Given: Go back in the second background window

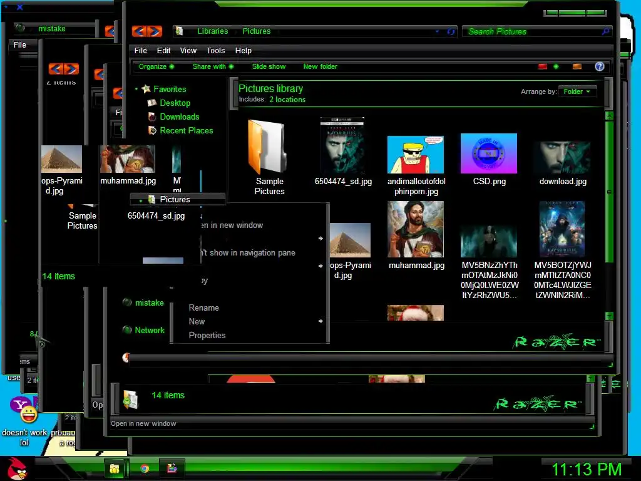Looking at the screenshot, I should coord(56,69).
